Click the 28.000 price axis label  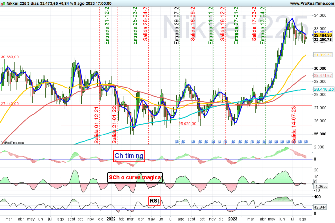[320, 95]
